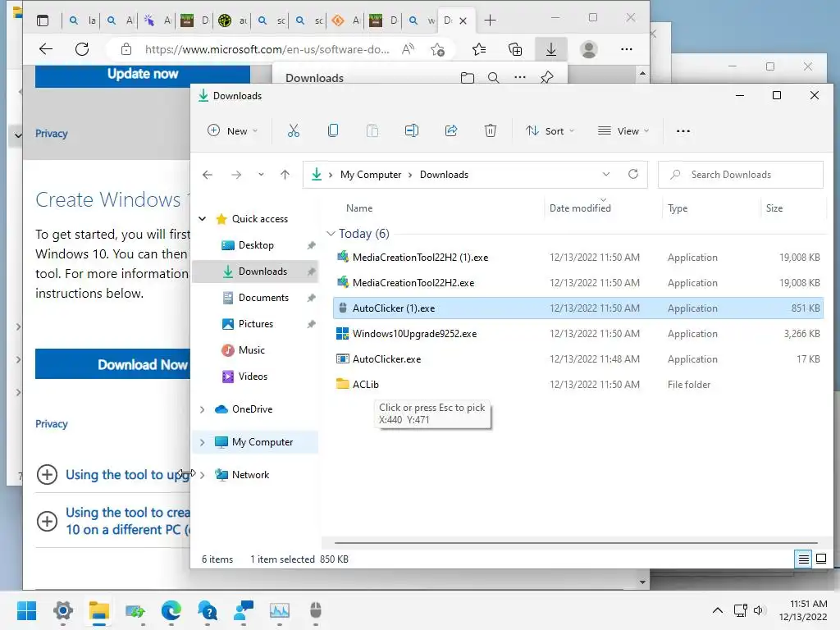Search downloads in Edge Downloads flyout
Screen dimensions: 840x630
[x=493, y=78]
